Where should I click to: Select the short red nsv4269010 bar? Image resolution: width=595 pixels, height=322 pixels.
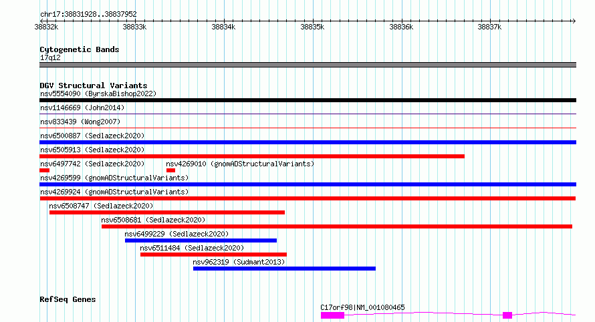170,170
